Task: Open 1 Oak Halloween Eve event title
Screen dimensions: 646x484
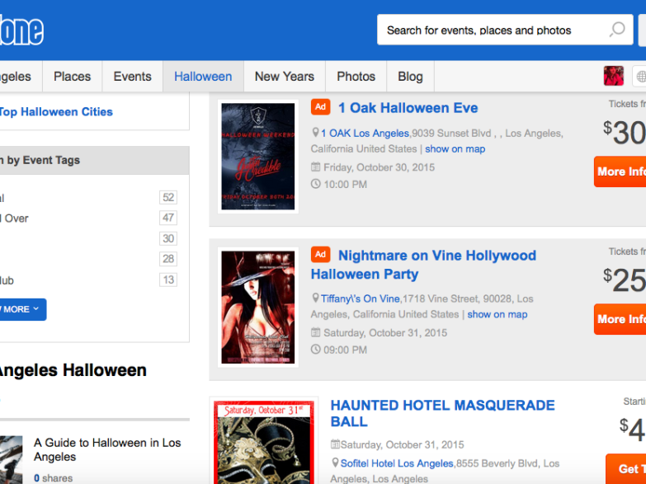Action: pos(408,108)
